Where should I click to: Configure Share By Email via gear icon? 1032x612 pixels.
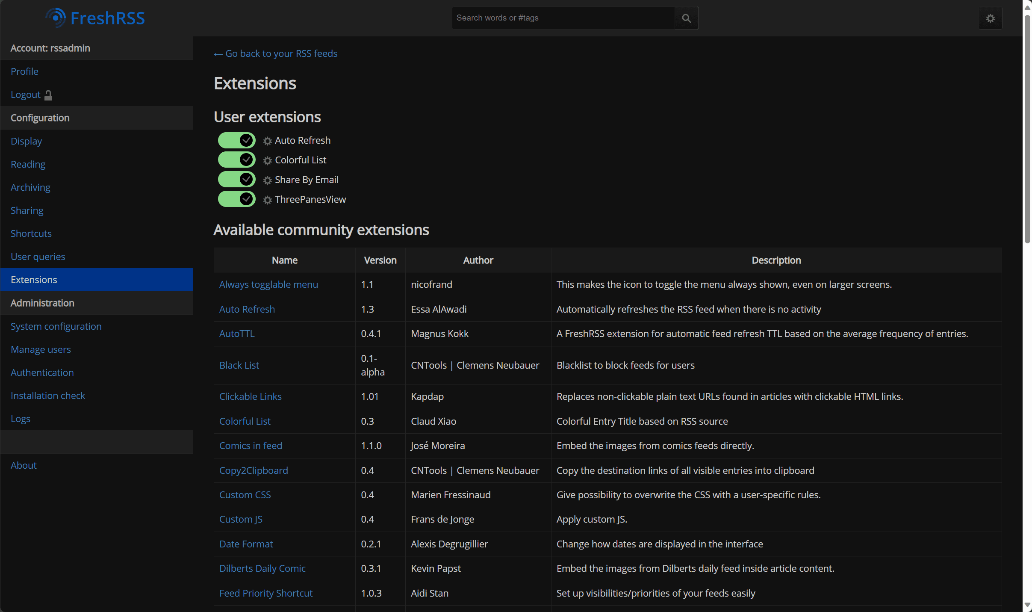click(x=268, y=180)
